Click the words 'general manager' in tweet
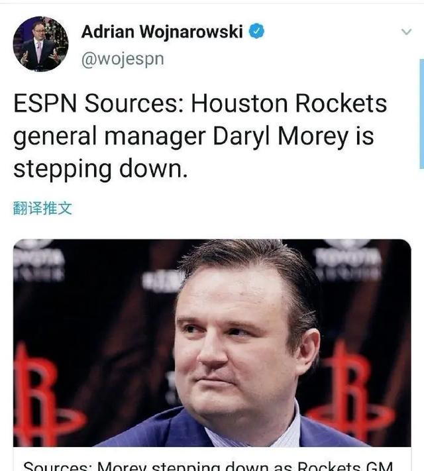This screenshot has width=424, height=471. tap(109, 136)
